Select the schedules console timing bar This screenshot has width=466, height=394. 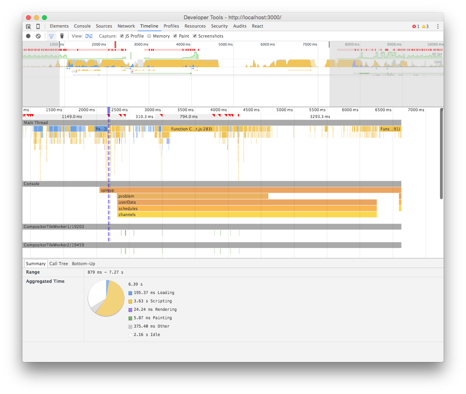click(247, 208)
